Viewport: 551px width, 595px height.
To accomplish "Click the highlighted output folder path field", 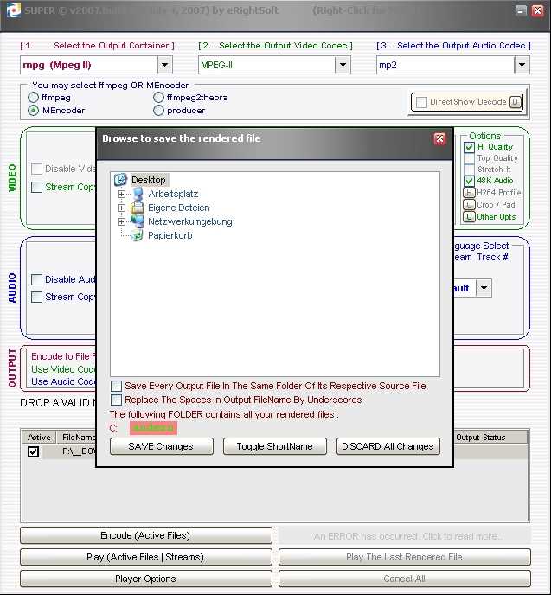I will point(153,428).
